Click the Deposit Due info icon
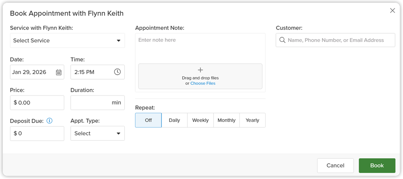Viewport: 403px width, 179px height. click(x=49, y=120)
